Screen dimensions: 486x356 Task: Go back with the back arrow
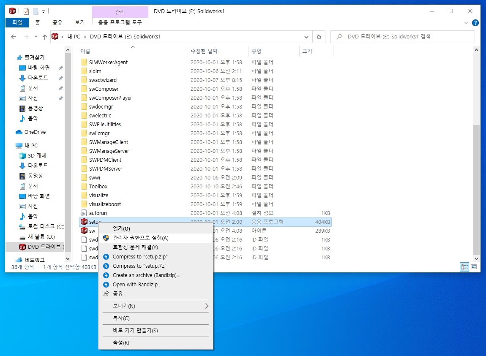pyautogui.click(x=14, y=37)
